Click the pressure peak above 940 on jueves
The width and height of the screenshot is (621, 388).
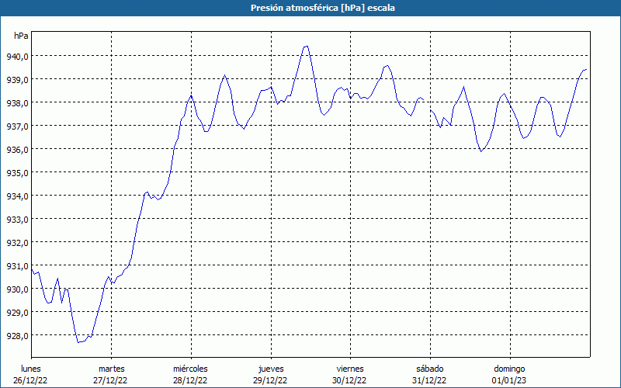(305, 47)
